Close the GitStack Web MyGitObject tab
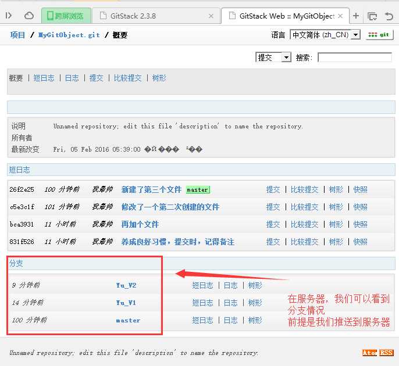The image size is (399, 366). [340, 16]
